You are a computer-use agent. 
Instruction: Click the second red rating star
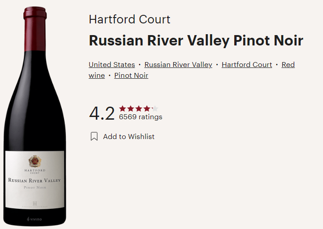click(x=130, y=108)
